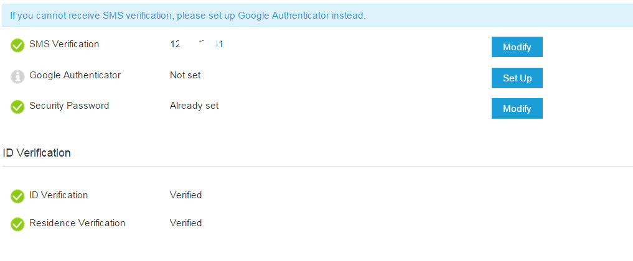633x261 pixels.
Task: Click the ID Verification section heading
Action: (x=37, y=153)
